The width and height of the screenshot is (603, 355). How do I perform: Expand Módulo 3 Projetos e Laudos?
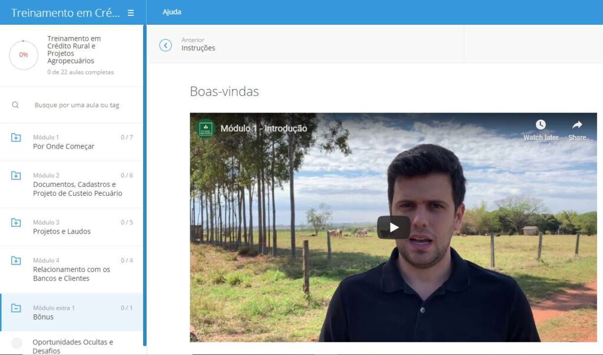pyautogui.click(x=16, y=223)
